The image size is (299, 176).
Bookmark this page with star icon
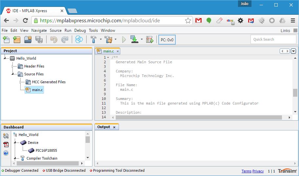point(188,21)
